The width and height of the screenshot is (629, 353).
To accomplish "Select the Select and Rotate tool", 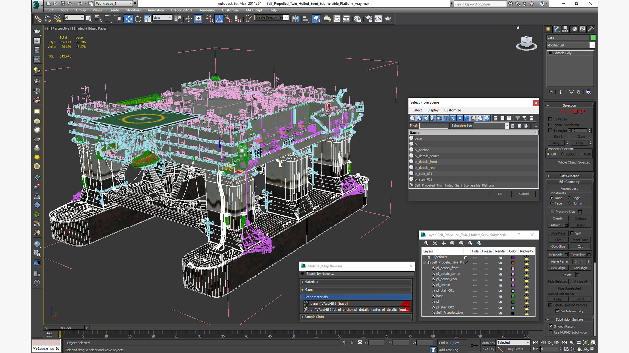I will 138,19.
